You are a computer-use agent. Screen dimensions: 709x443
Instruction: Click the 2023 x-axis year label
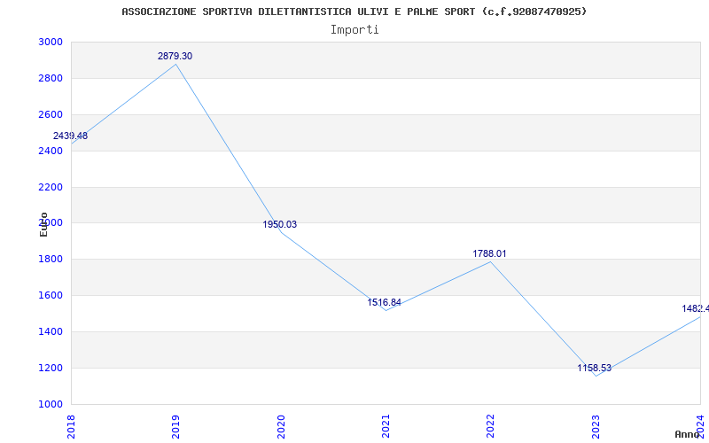[x=596, y=427]
